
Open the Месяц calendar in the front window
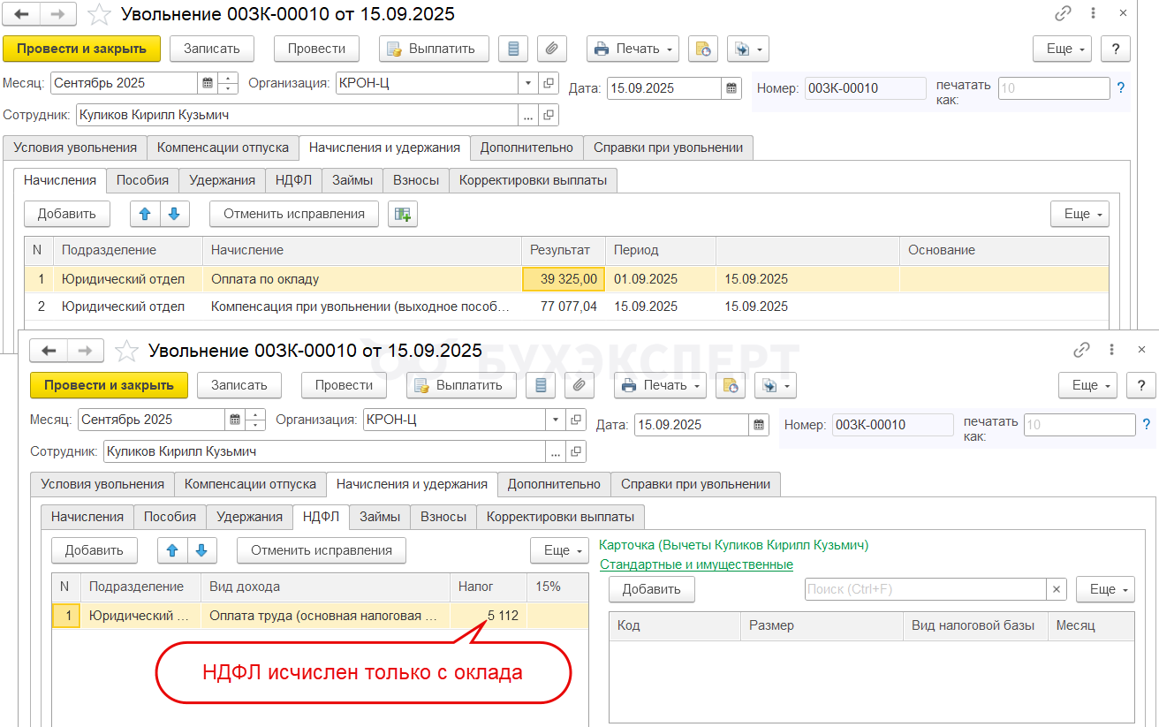coord(235,420)
